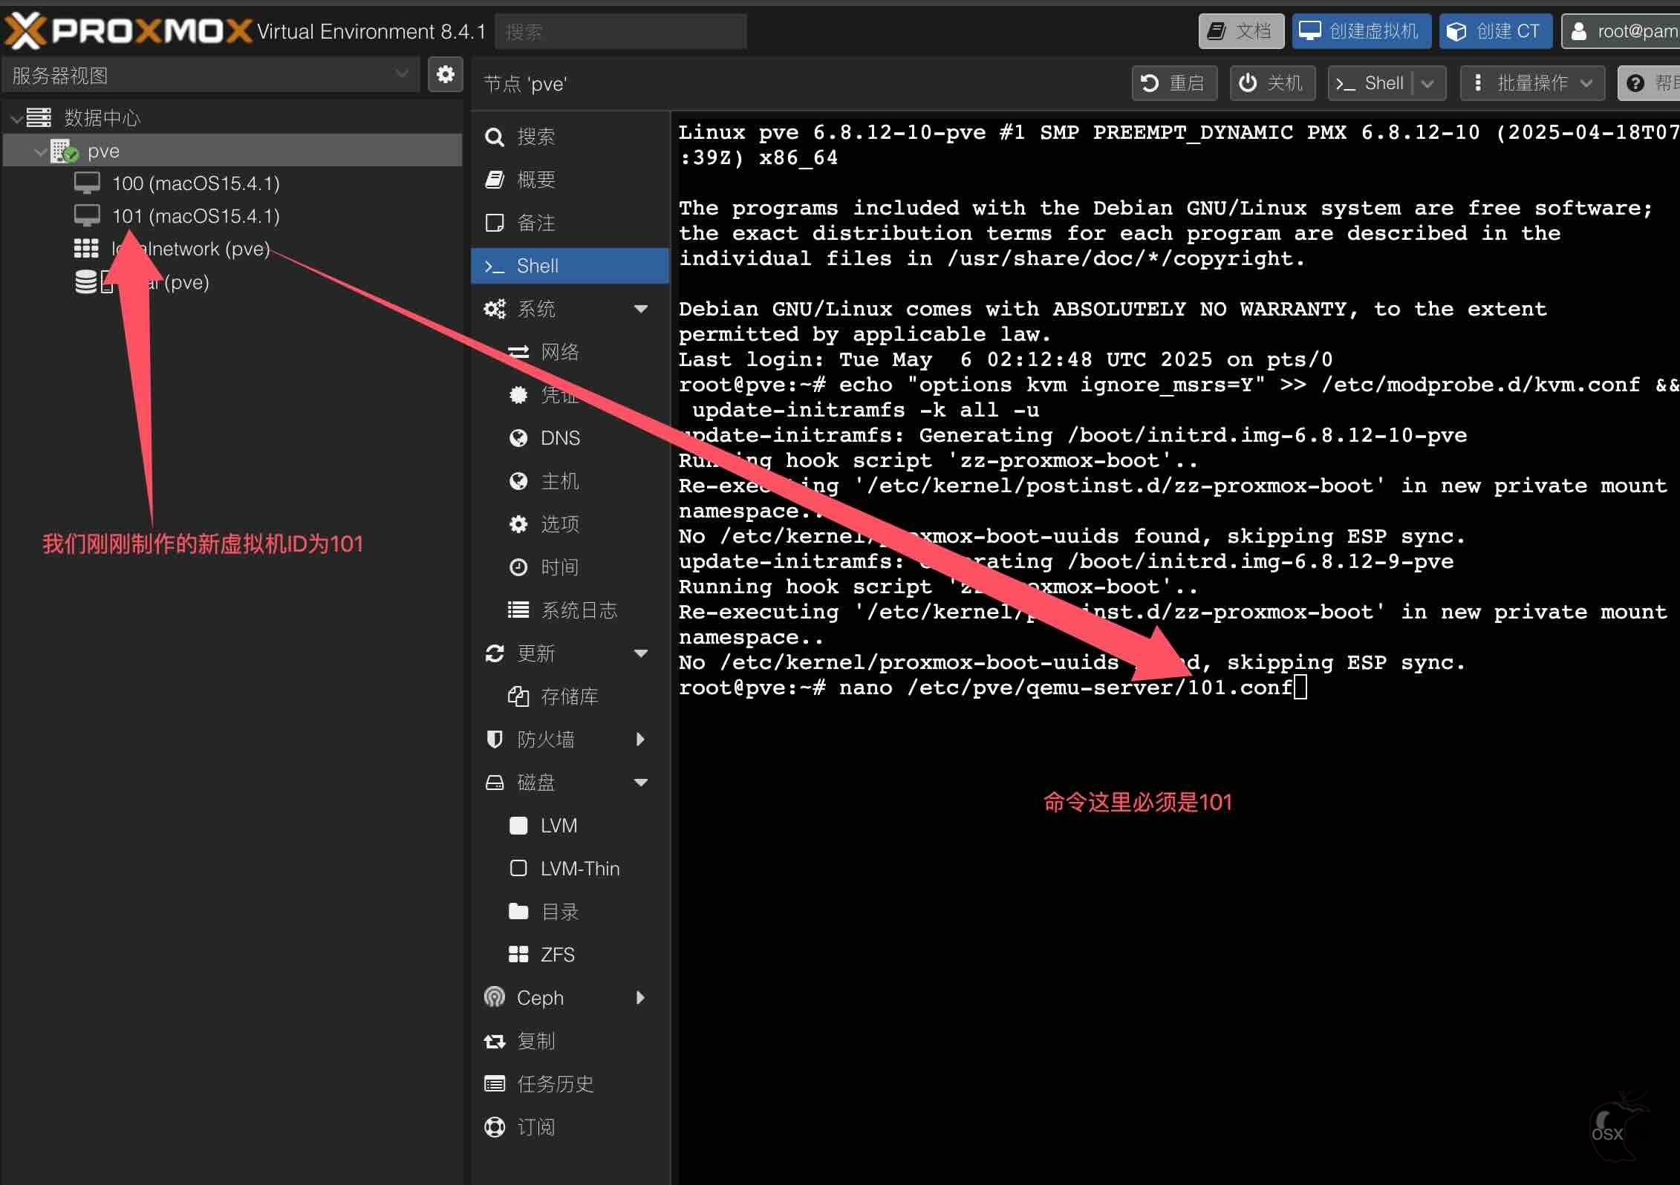This screenshot has height=1185, width=1680.
Task: Open the root@pam user menu
Action: pyautogui.click(x=1621, y=31)
